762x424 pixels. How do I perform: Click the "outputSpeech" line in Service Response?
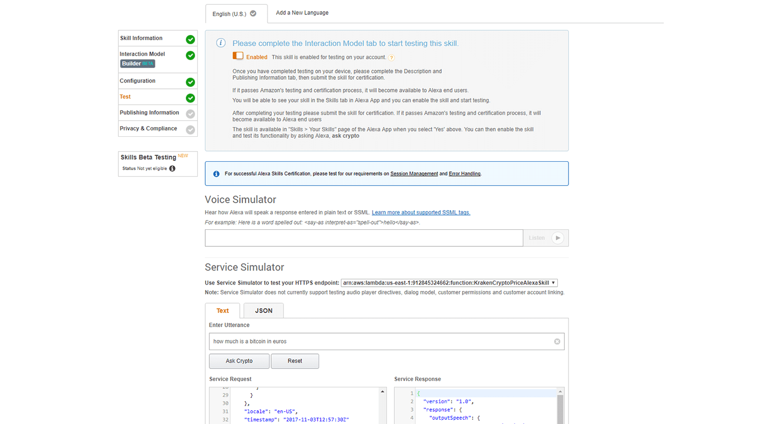(455, 418)
